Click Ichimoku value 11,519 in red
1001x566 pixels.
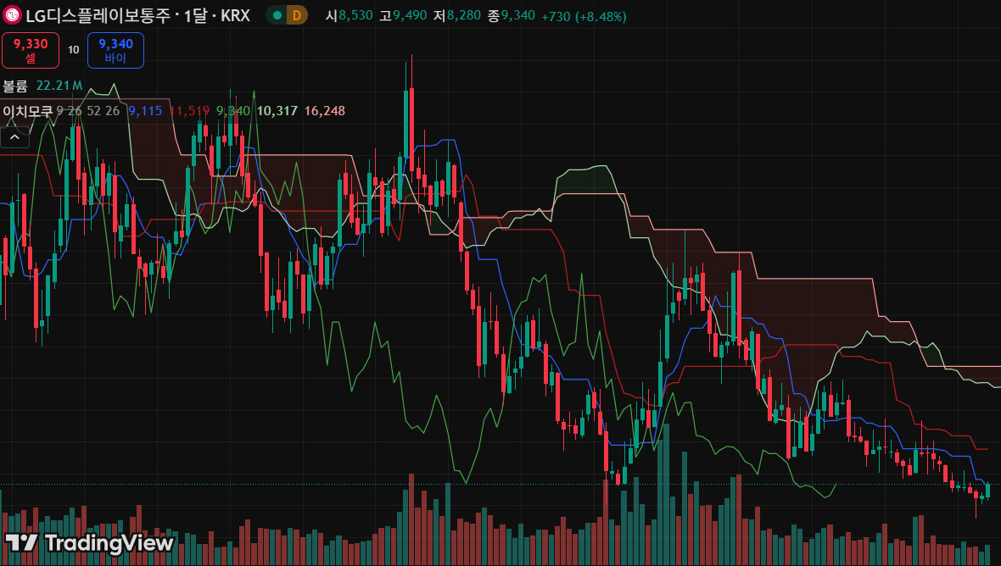pyautogui.click(x=189, y=111)
